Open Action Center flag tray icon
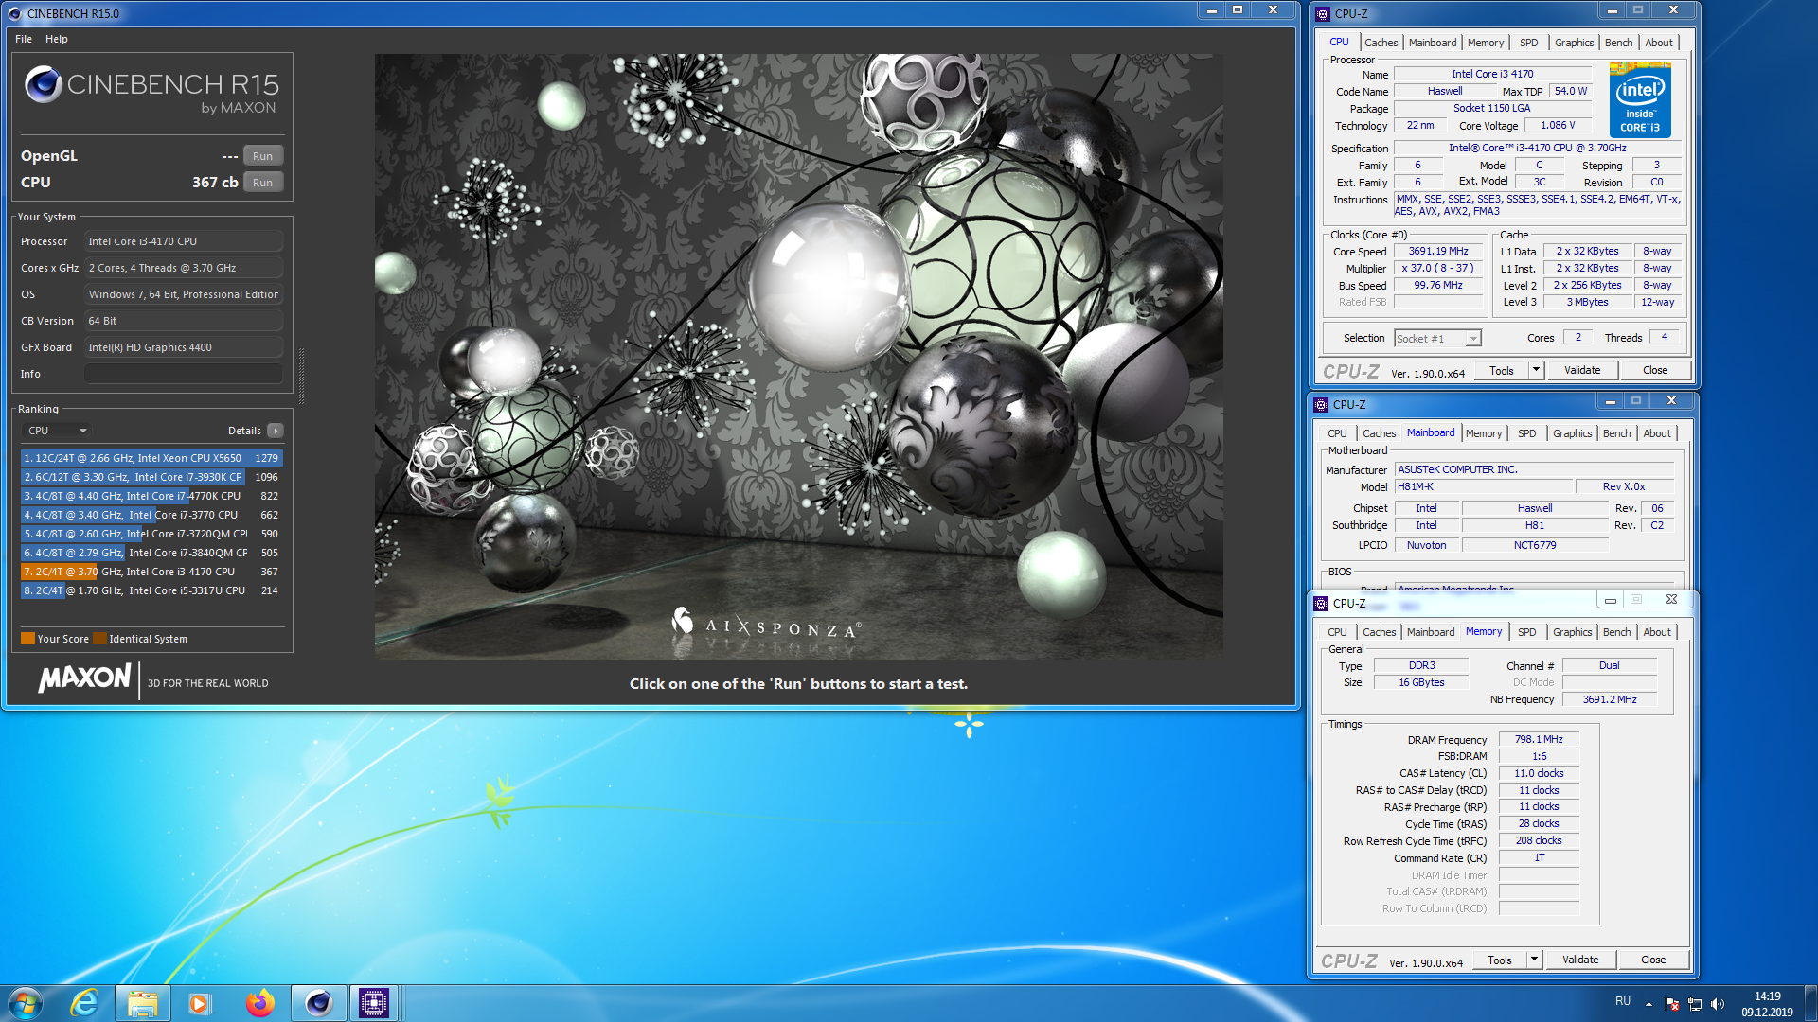The width and height of the screenshot is (1818, 1022). pyautogui.click(x=1672, y=1004)
